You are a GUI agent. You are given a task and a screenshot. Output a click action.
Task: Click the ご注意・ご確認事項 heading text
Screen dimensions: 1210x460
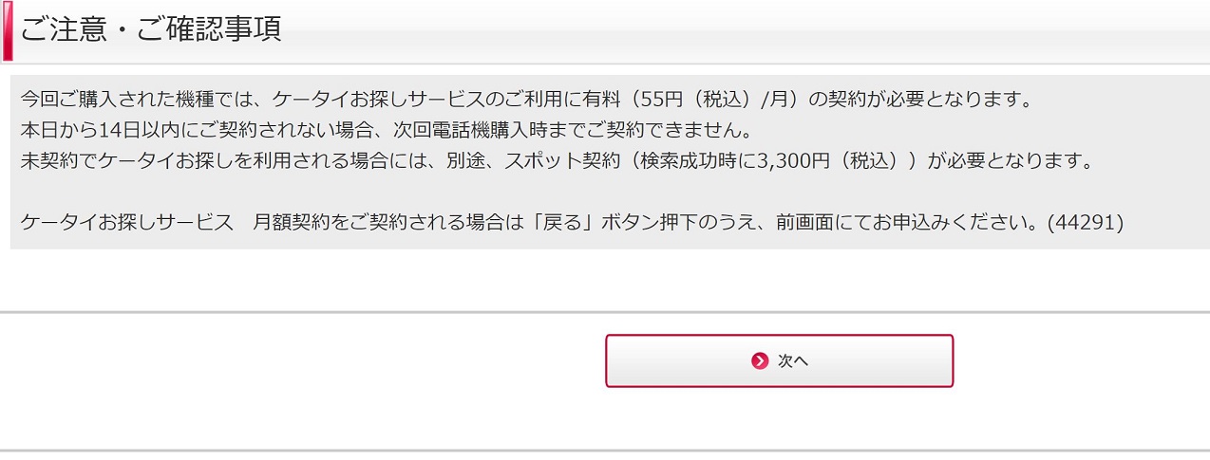(x=151, y=28)
